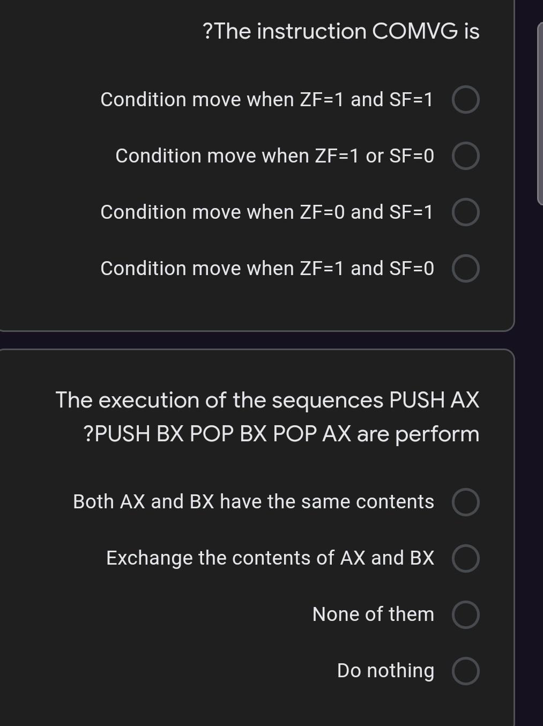Click the label "Condition move when ZF=1 or SF=0"
Image resolution: width=543 pixels, height=726 pixels.
point(275,156)
